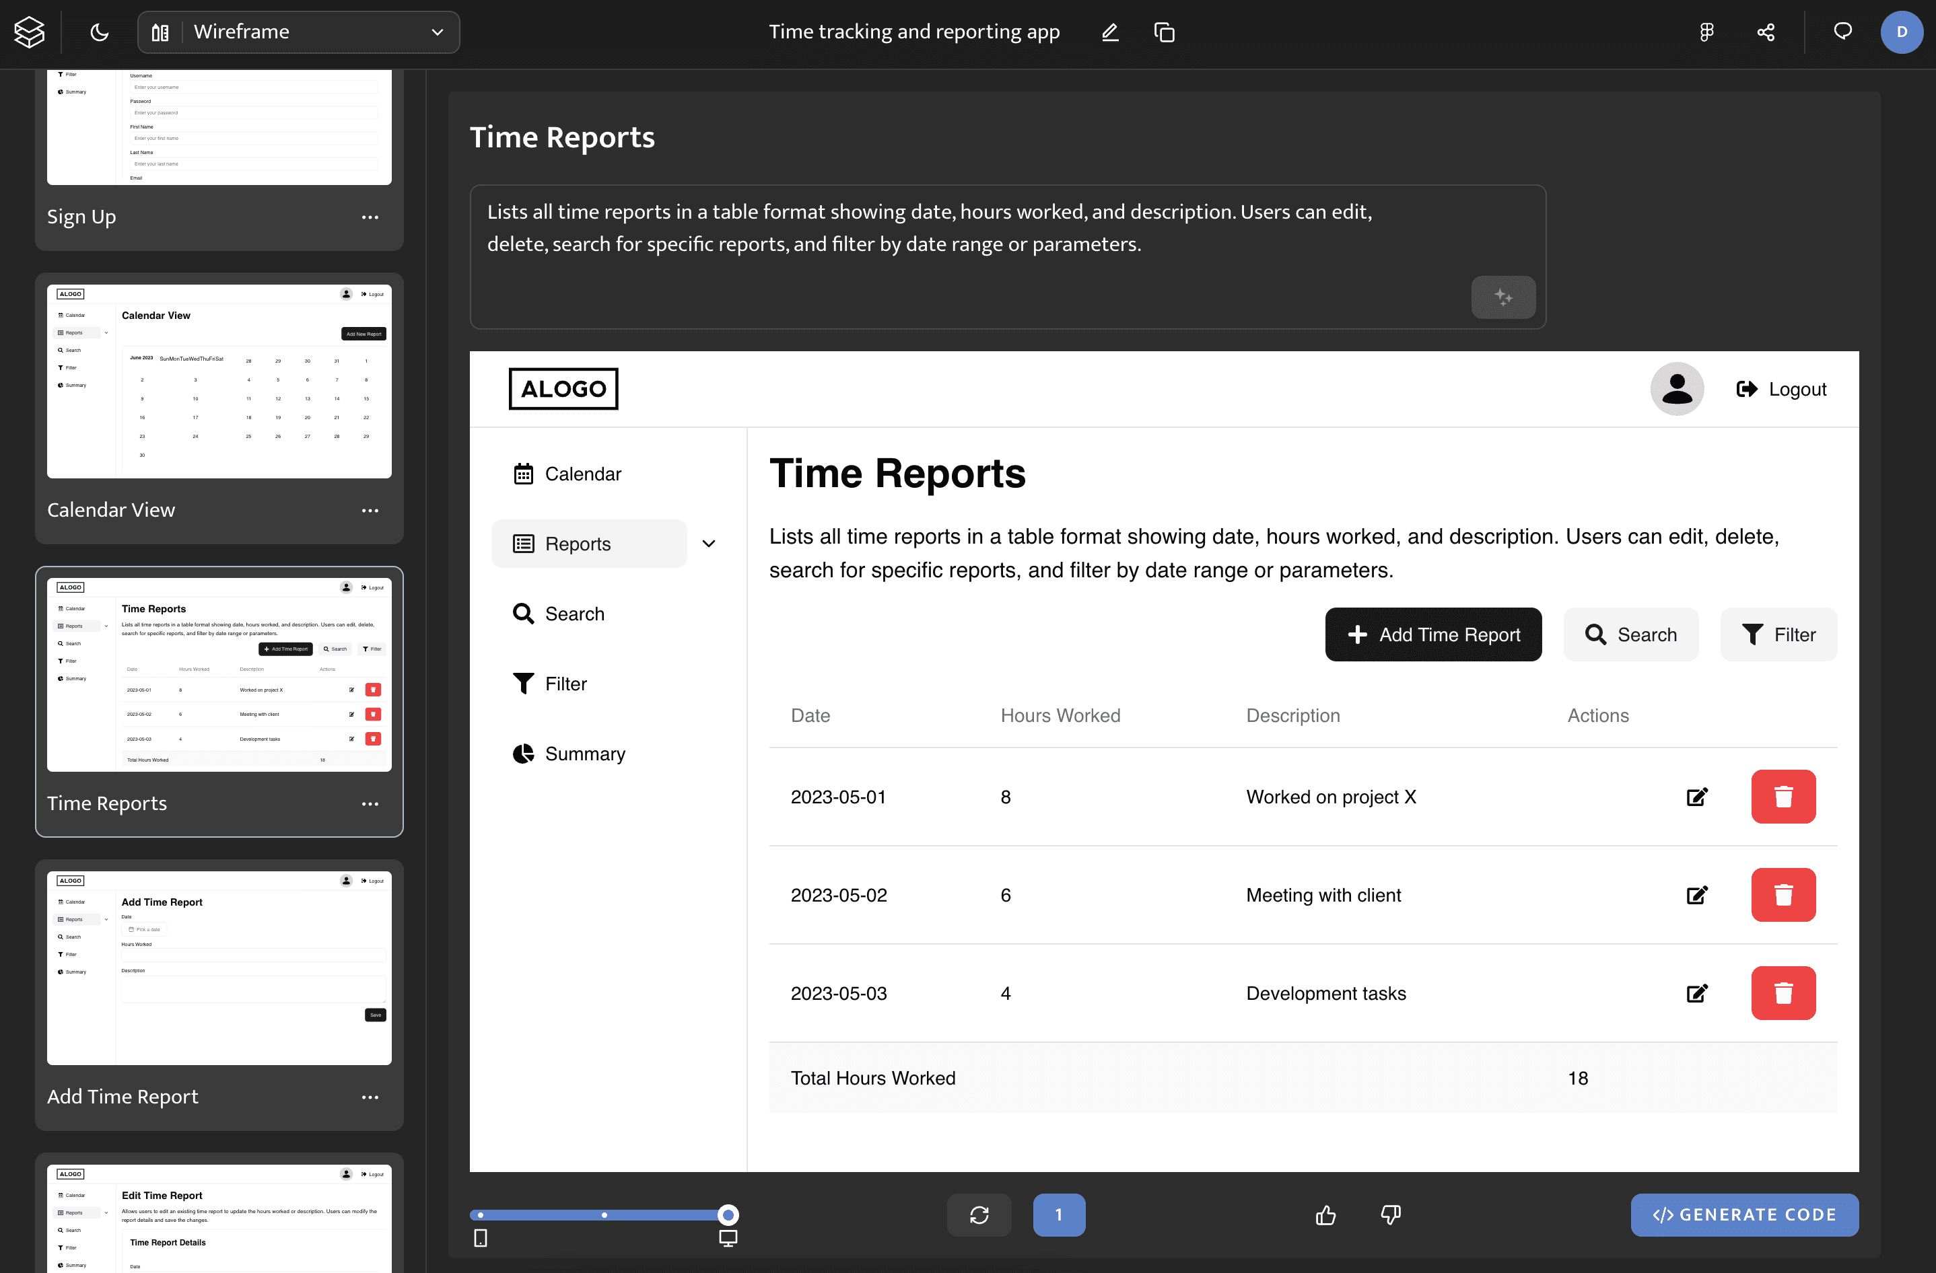Viewport: 1936px width, 1273px height.
Task: Click the Search button above table
Action: click(x=1630, y=634)
